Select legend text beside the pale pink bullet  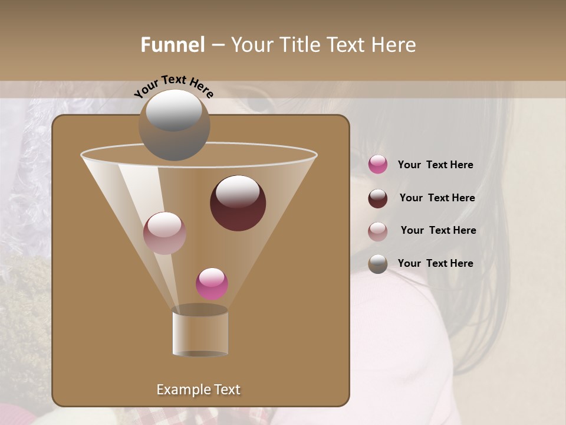438,230
